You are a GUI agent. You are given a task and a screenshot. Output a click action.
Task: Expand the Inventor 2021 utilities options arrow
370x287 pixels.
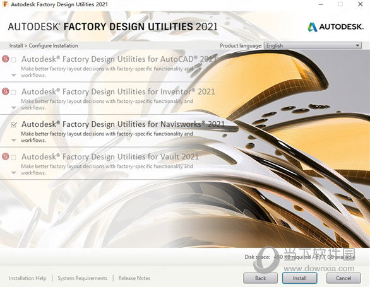[x=14, y=108]
